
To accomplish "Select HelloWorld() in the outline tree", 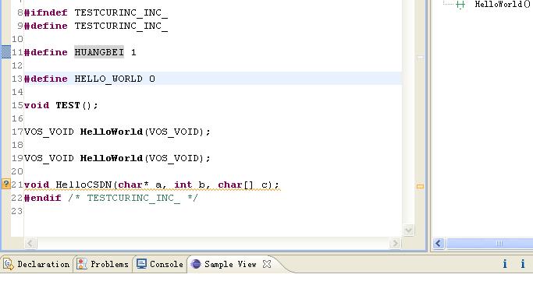I will [503, 5].
